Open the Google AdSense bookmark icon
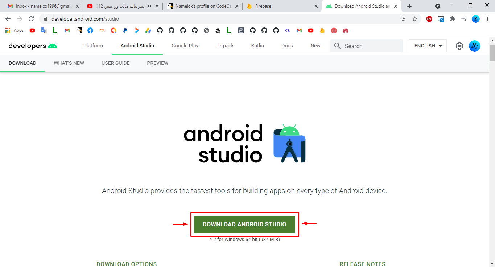The height and width of the screenshot is (267, 495). click(x=148, y=30)
